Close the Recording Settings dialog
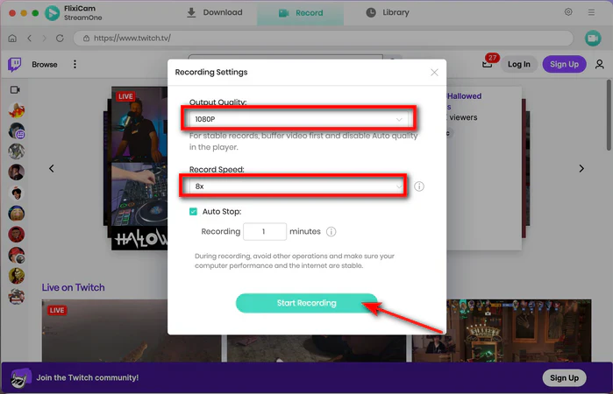The width and height of the screenshot is (613, 394). point(434,73)
